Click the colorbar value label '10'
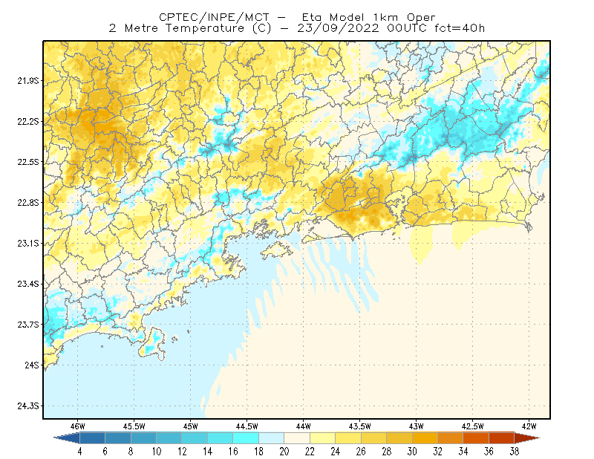Screen dimensions: 594x459 (x=157, y=452)
